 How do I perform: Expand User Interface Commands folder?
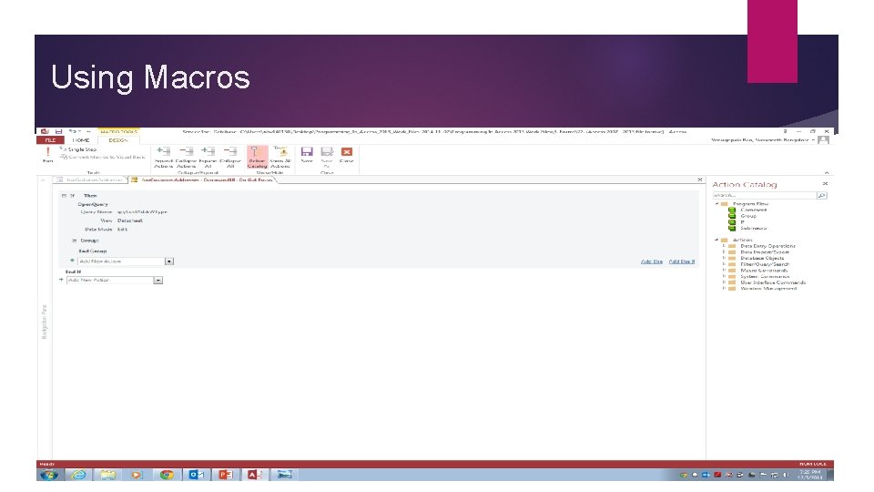724,282
